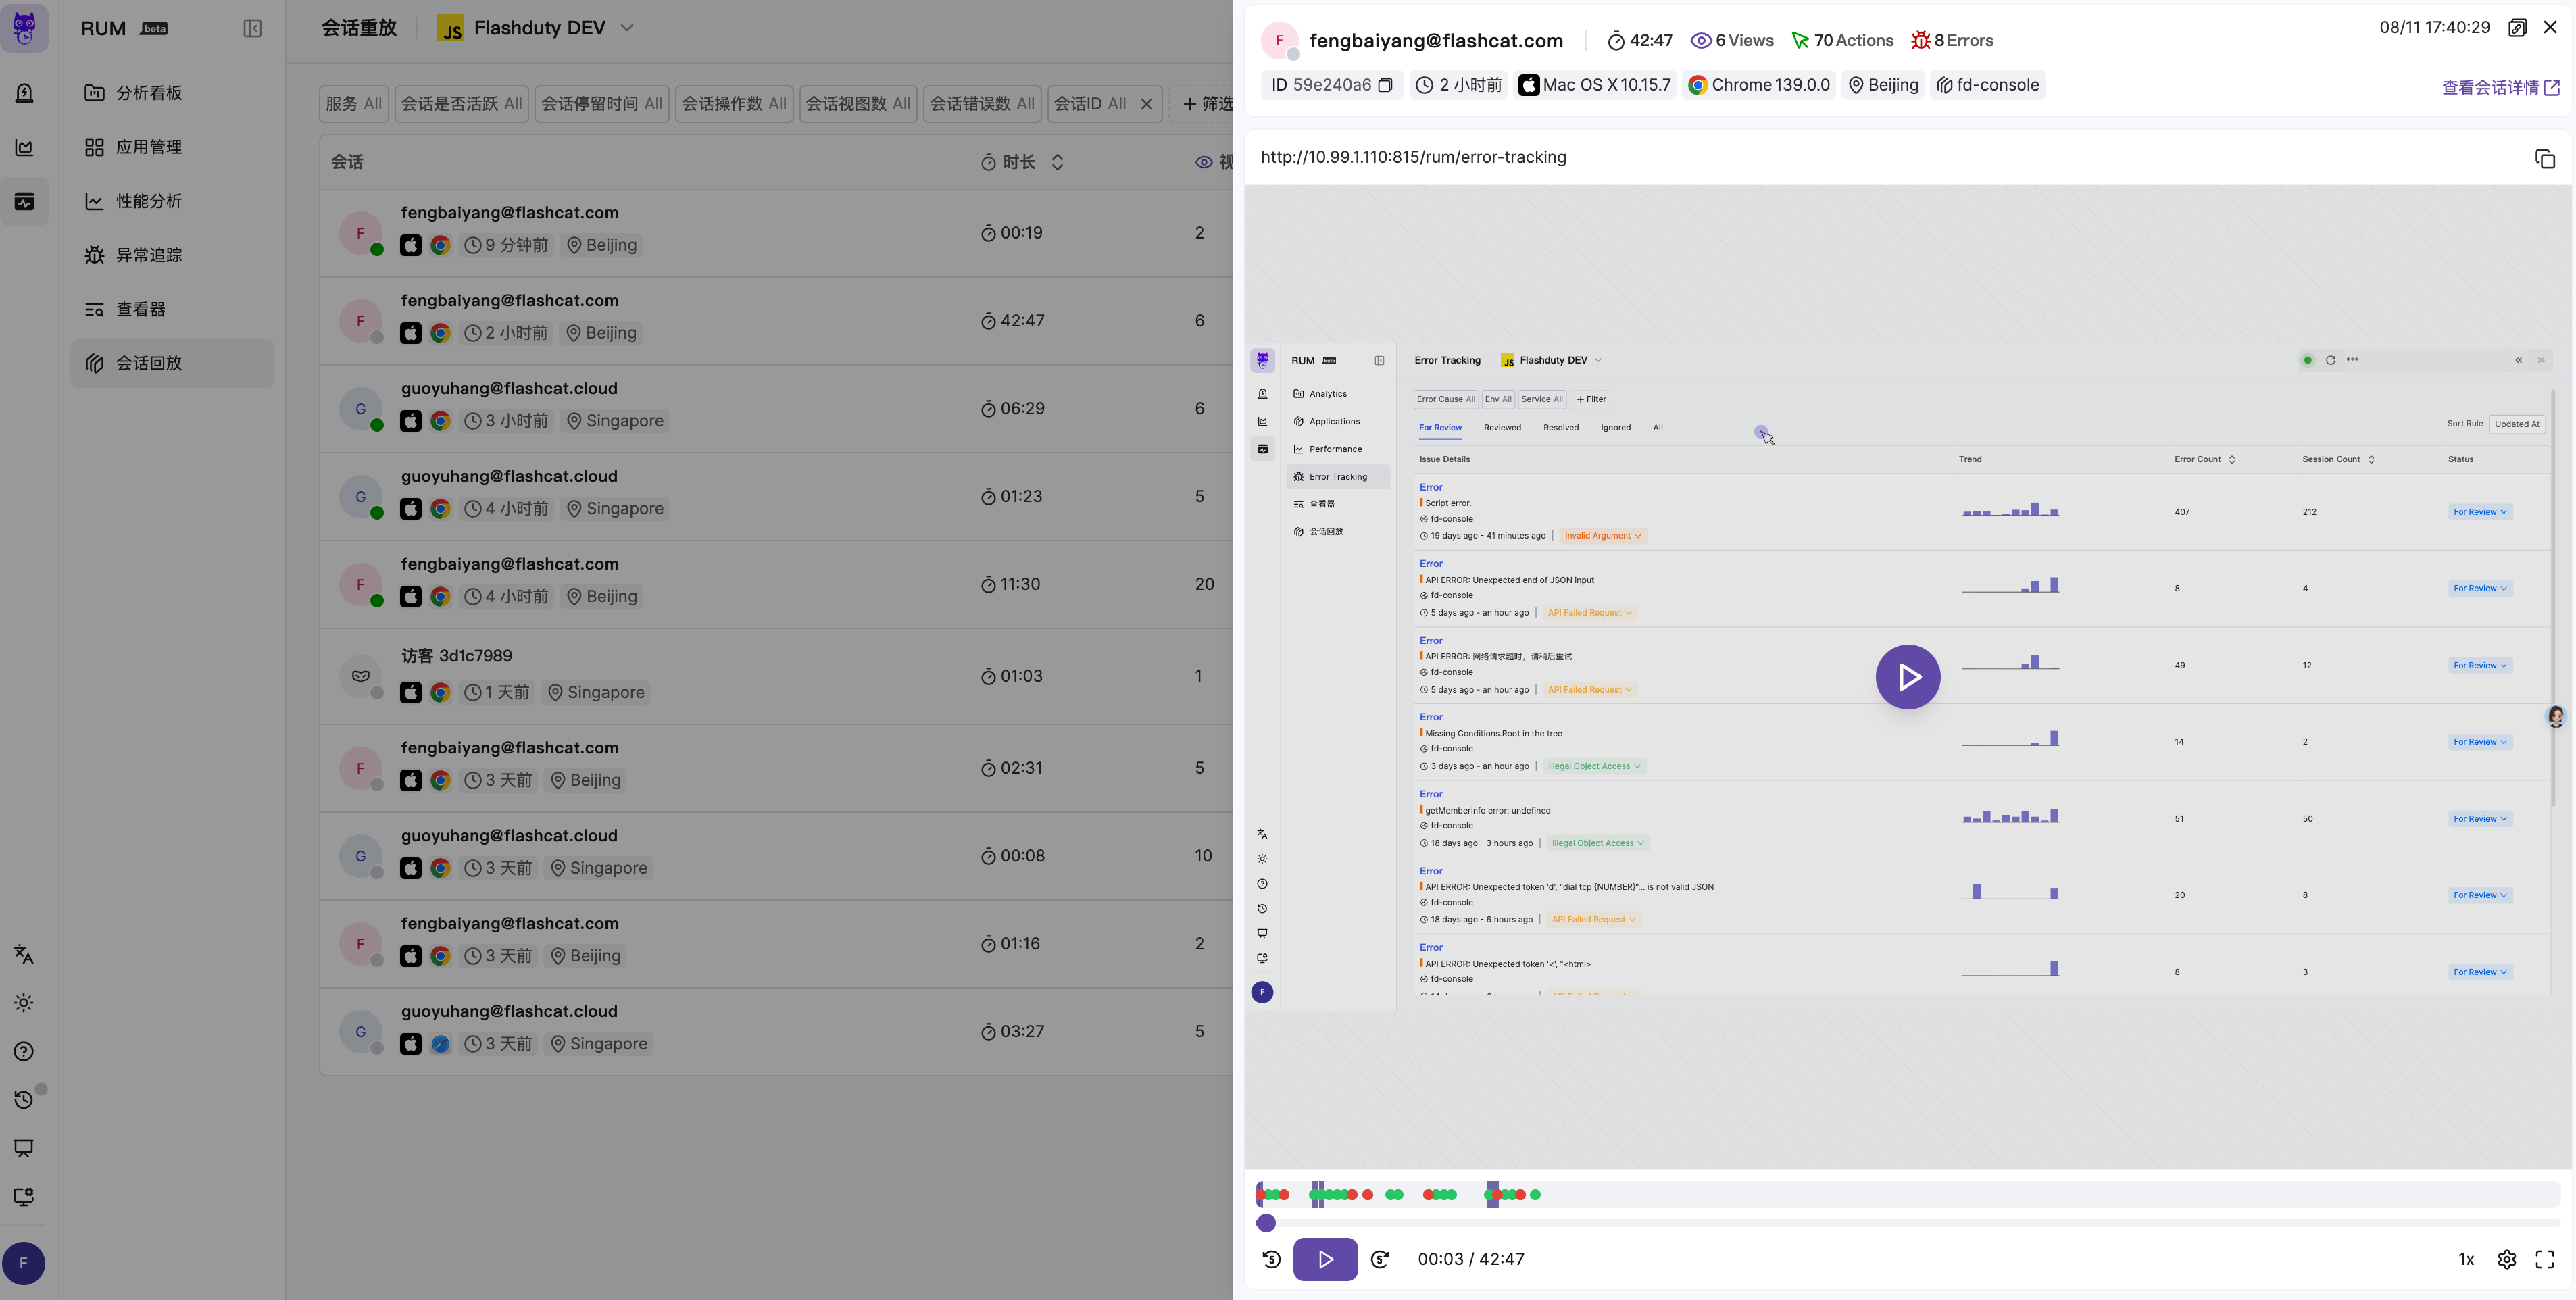Open the chart monitor icon in the left rail
Image resolution: width=2576 pixels, height=1300 pixels.
pos(24,147)
